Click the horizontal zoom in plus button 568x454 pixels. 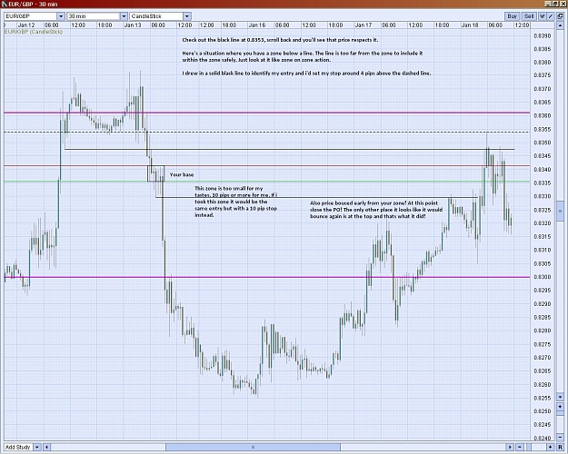click(550, 447)
